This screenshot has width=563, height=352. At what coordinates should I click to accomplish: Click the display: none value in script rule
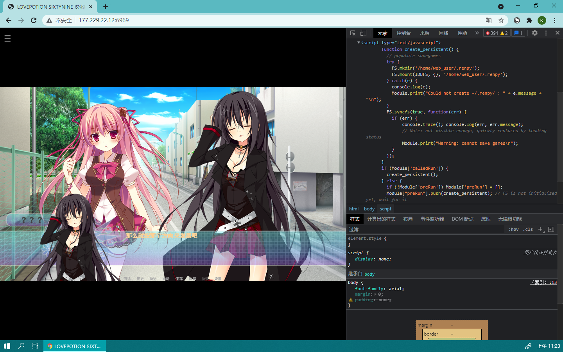pyautogui.click(x=385, y=259)
